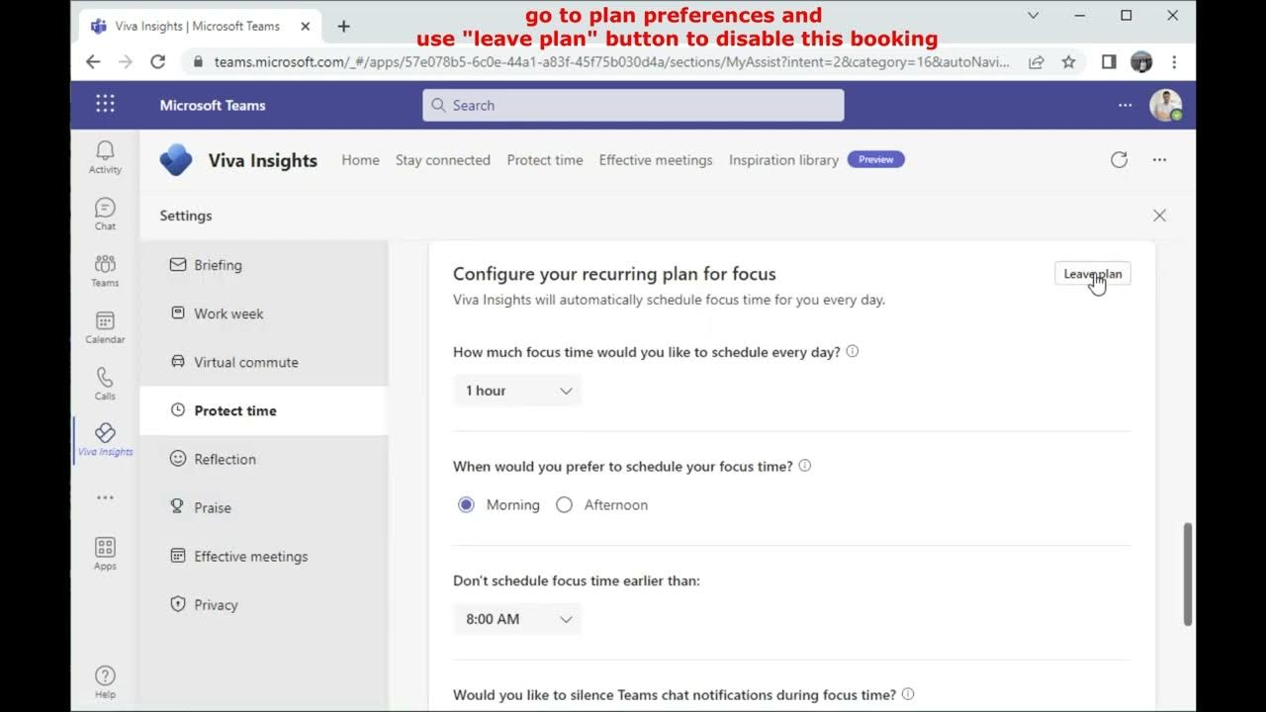Click the Viva Insights refresh icon

click(1119, 160)
